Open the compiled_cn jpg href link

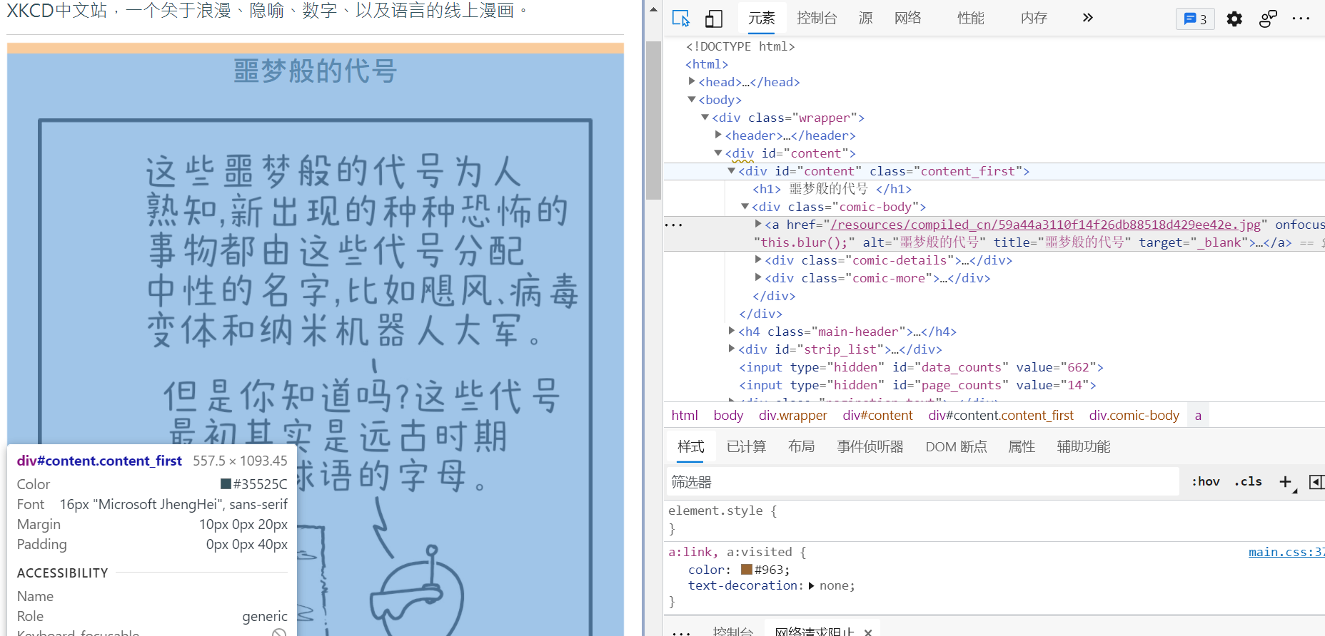pyautogui.click(x=1046, y=225)
